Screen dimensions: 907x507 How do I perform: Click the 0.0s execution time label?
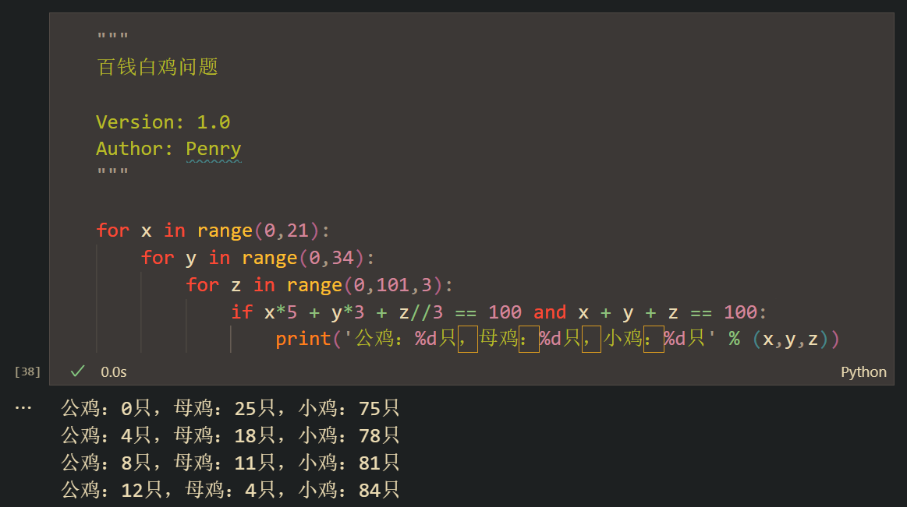coord(114,371)
